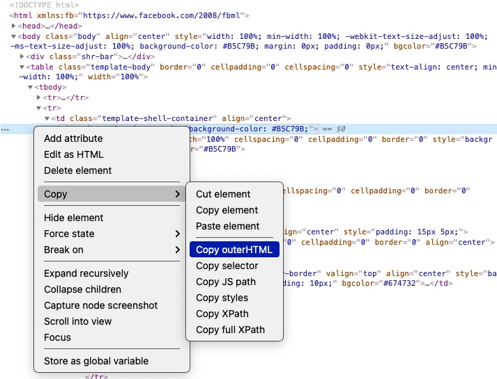Select Hide element option
The image size is (497, 379).
[112, 218]
